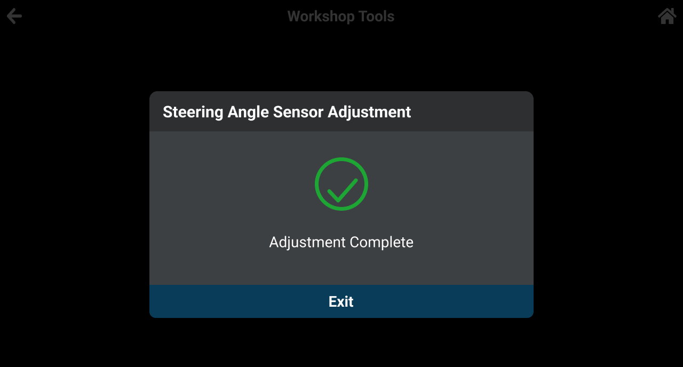Close the dialog with Exit
The image size is (683, 367).
[341, 301]
